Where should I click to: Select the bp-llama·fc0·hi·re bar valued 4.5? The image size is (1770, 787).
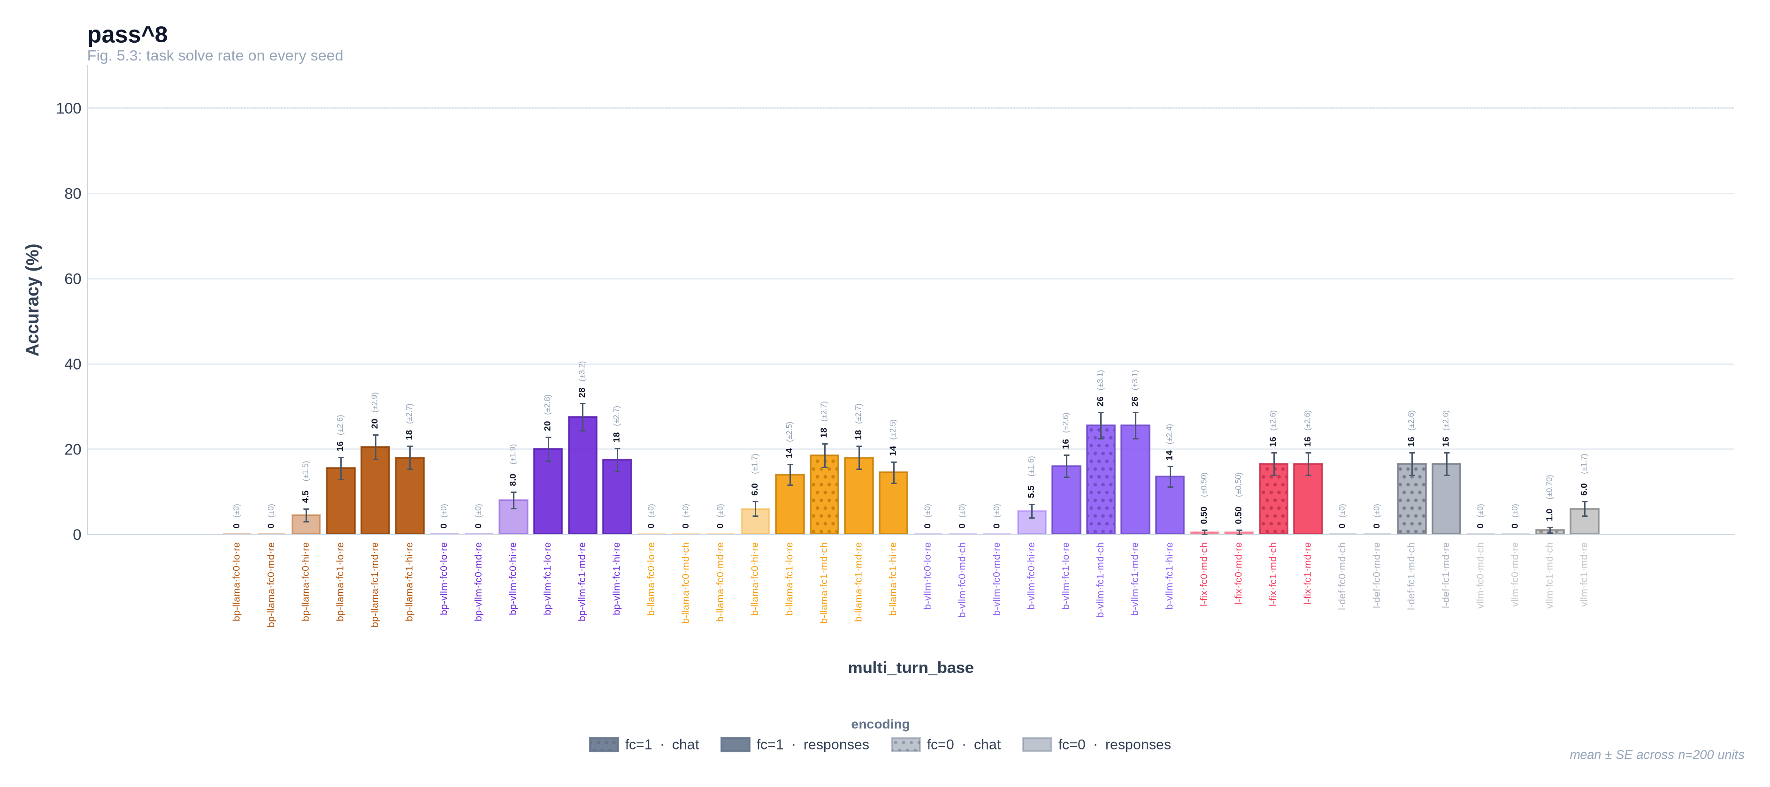306,525
